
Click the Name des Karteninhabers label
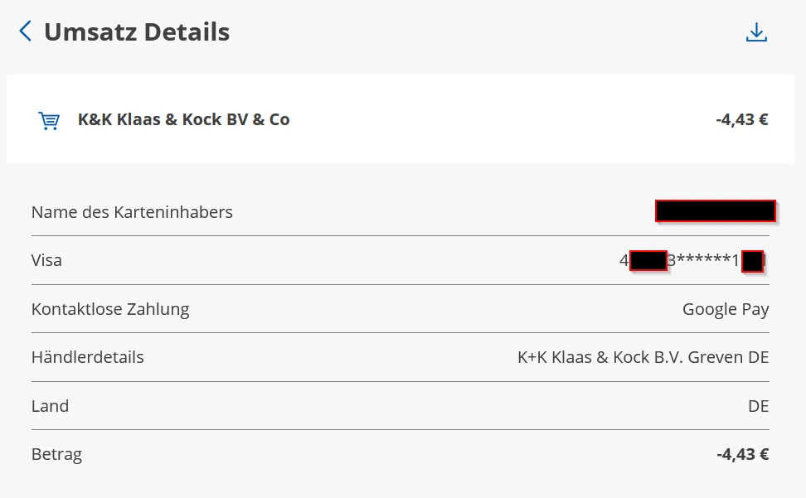[x=132, y=212]
